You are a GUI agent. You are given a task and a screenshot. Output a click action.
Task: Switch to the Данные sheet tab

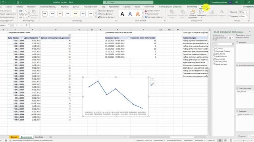point(14,137)
